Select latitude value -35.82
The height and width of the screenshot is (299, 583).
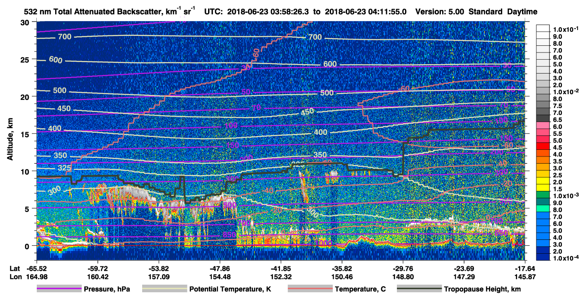coord(342,268)
